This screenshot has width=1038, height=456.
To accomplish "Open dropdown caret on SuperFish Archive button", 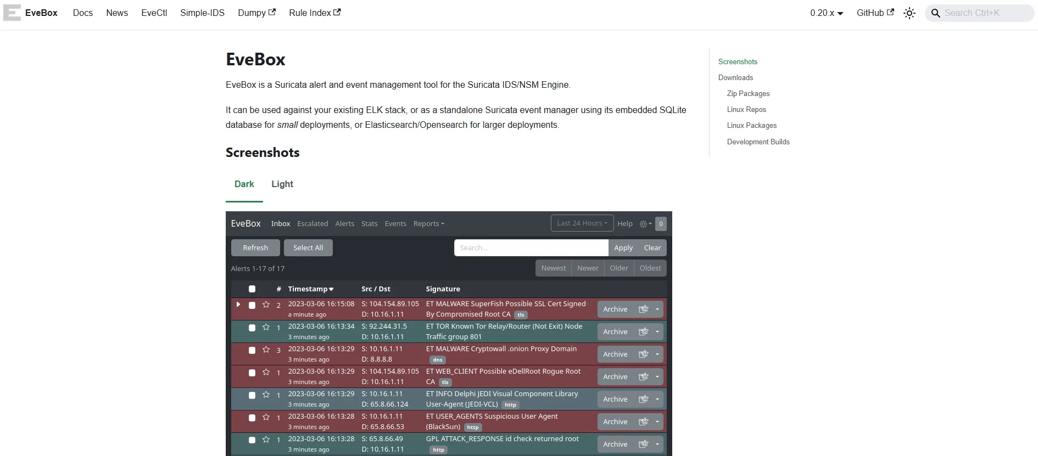I will (x=657, y=309).
